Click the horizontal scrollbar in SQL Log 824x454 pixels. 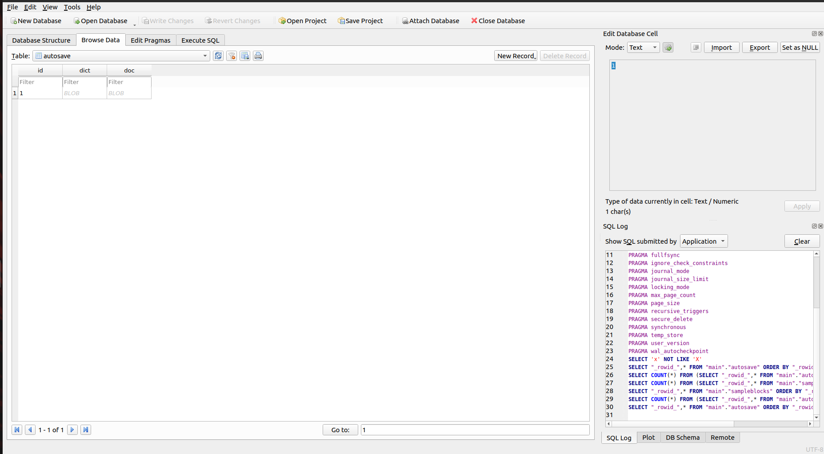pyautogui.click(x=709, y=424)
